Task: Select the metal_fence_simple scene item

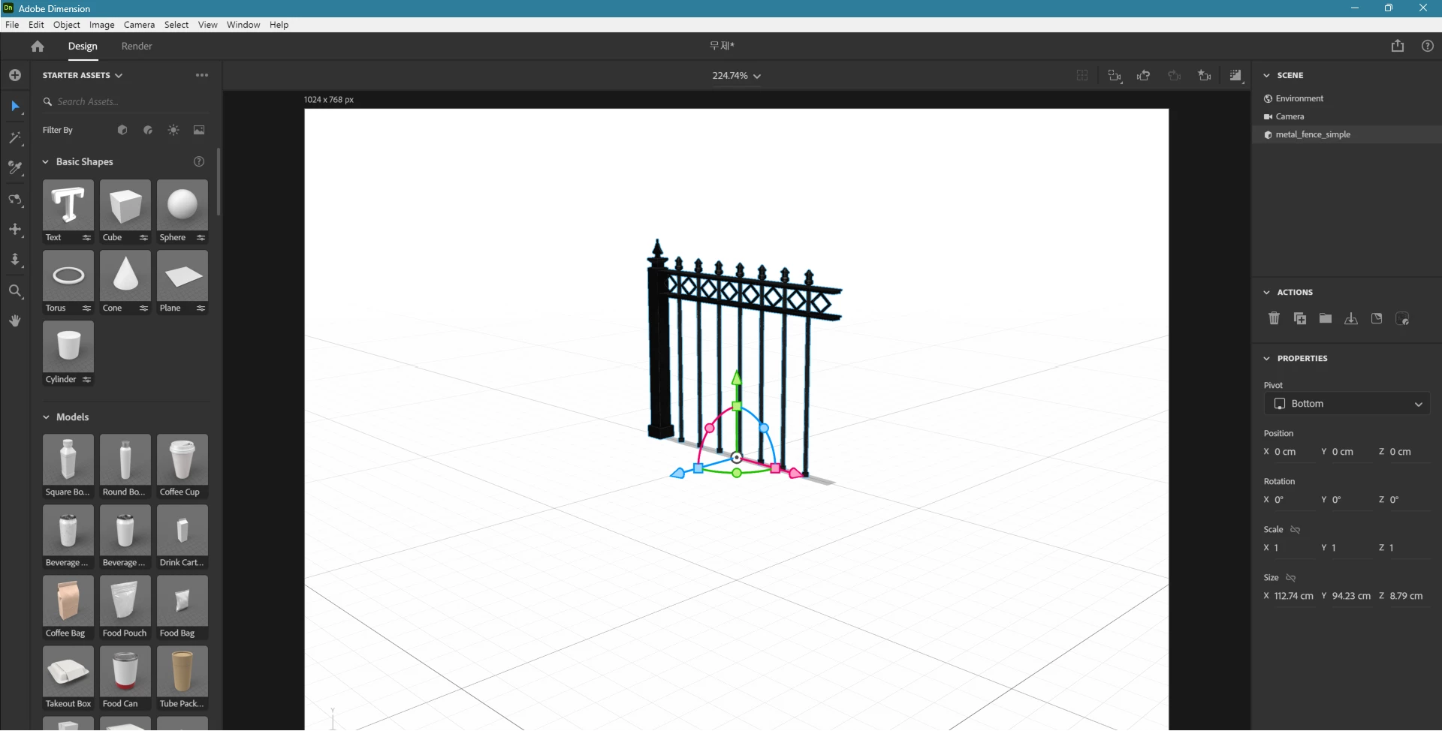Action: (x=1347, y=135)
